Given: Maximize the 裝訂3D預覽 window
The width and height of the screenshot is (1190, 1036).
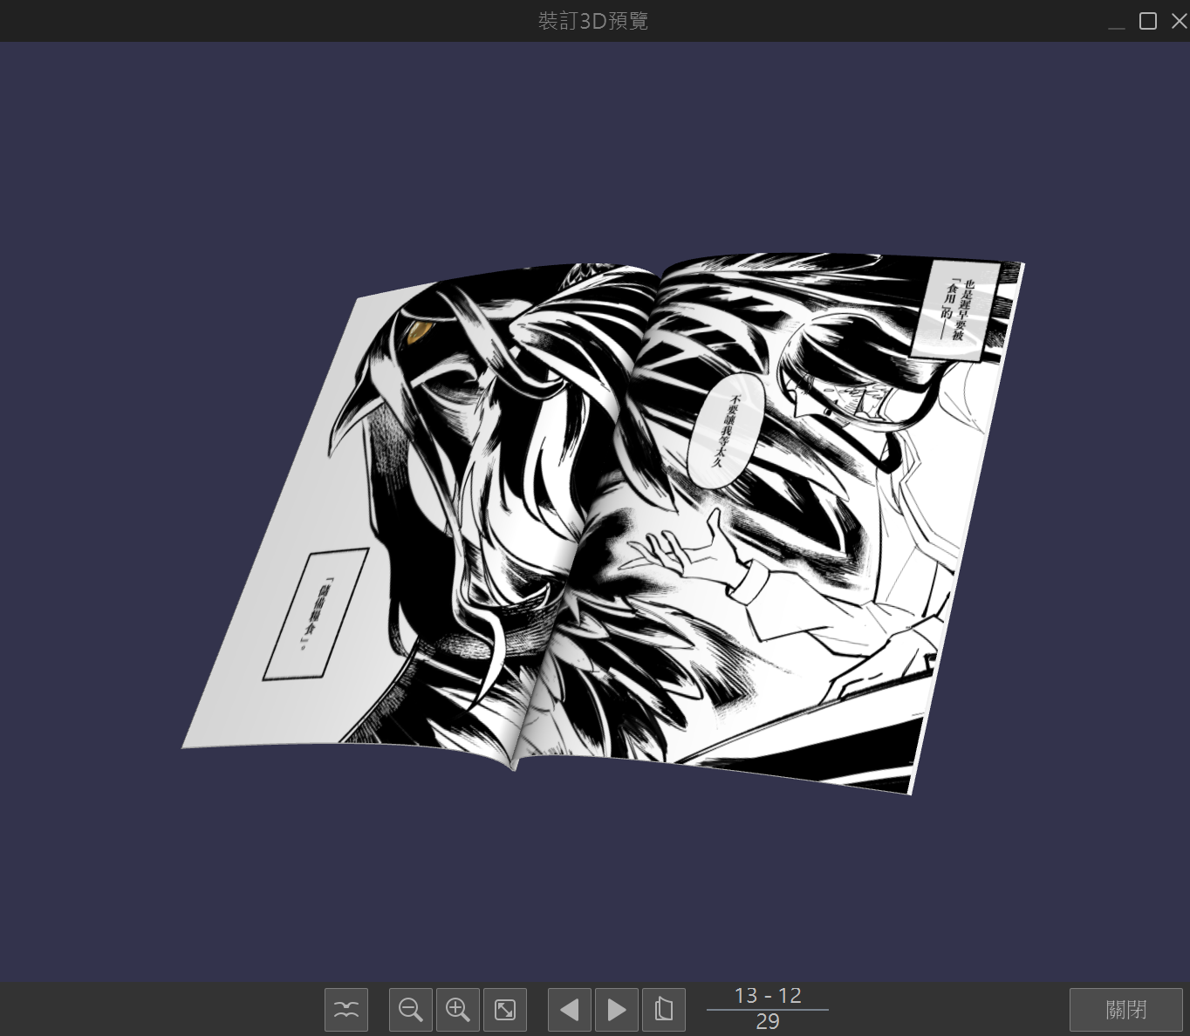Looking at the screenshot, I should click(1148, 21).
